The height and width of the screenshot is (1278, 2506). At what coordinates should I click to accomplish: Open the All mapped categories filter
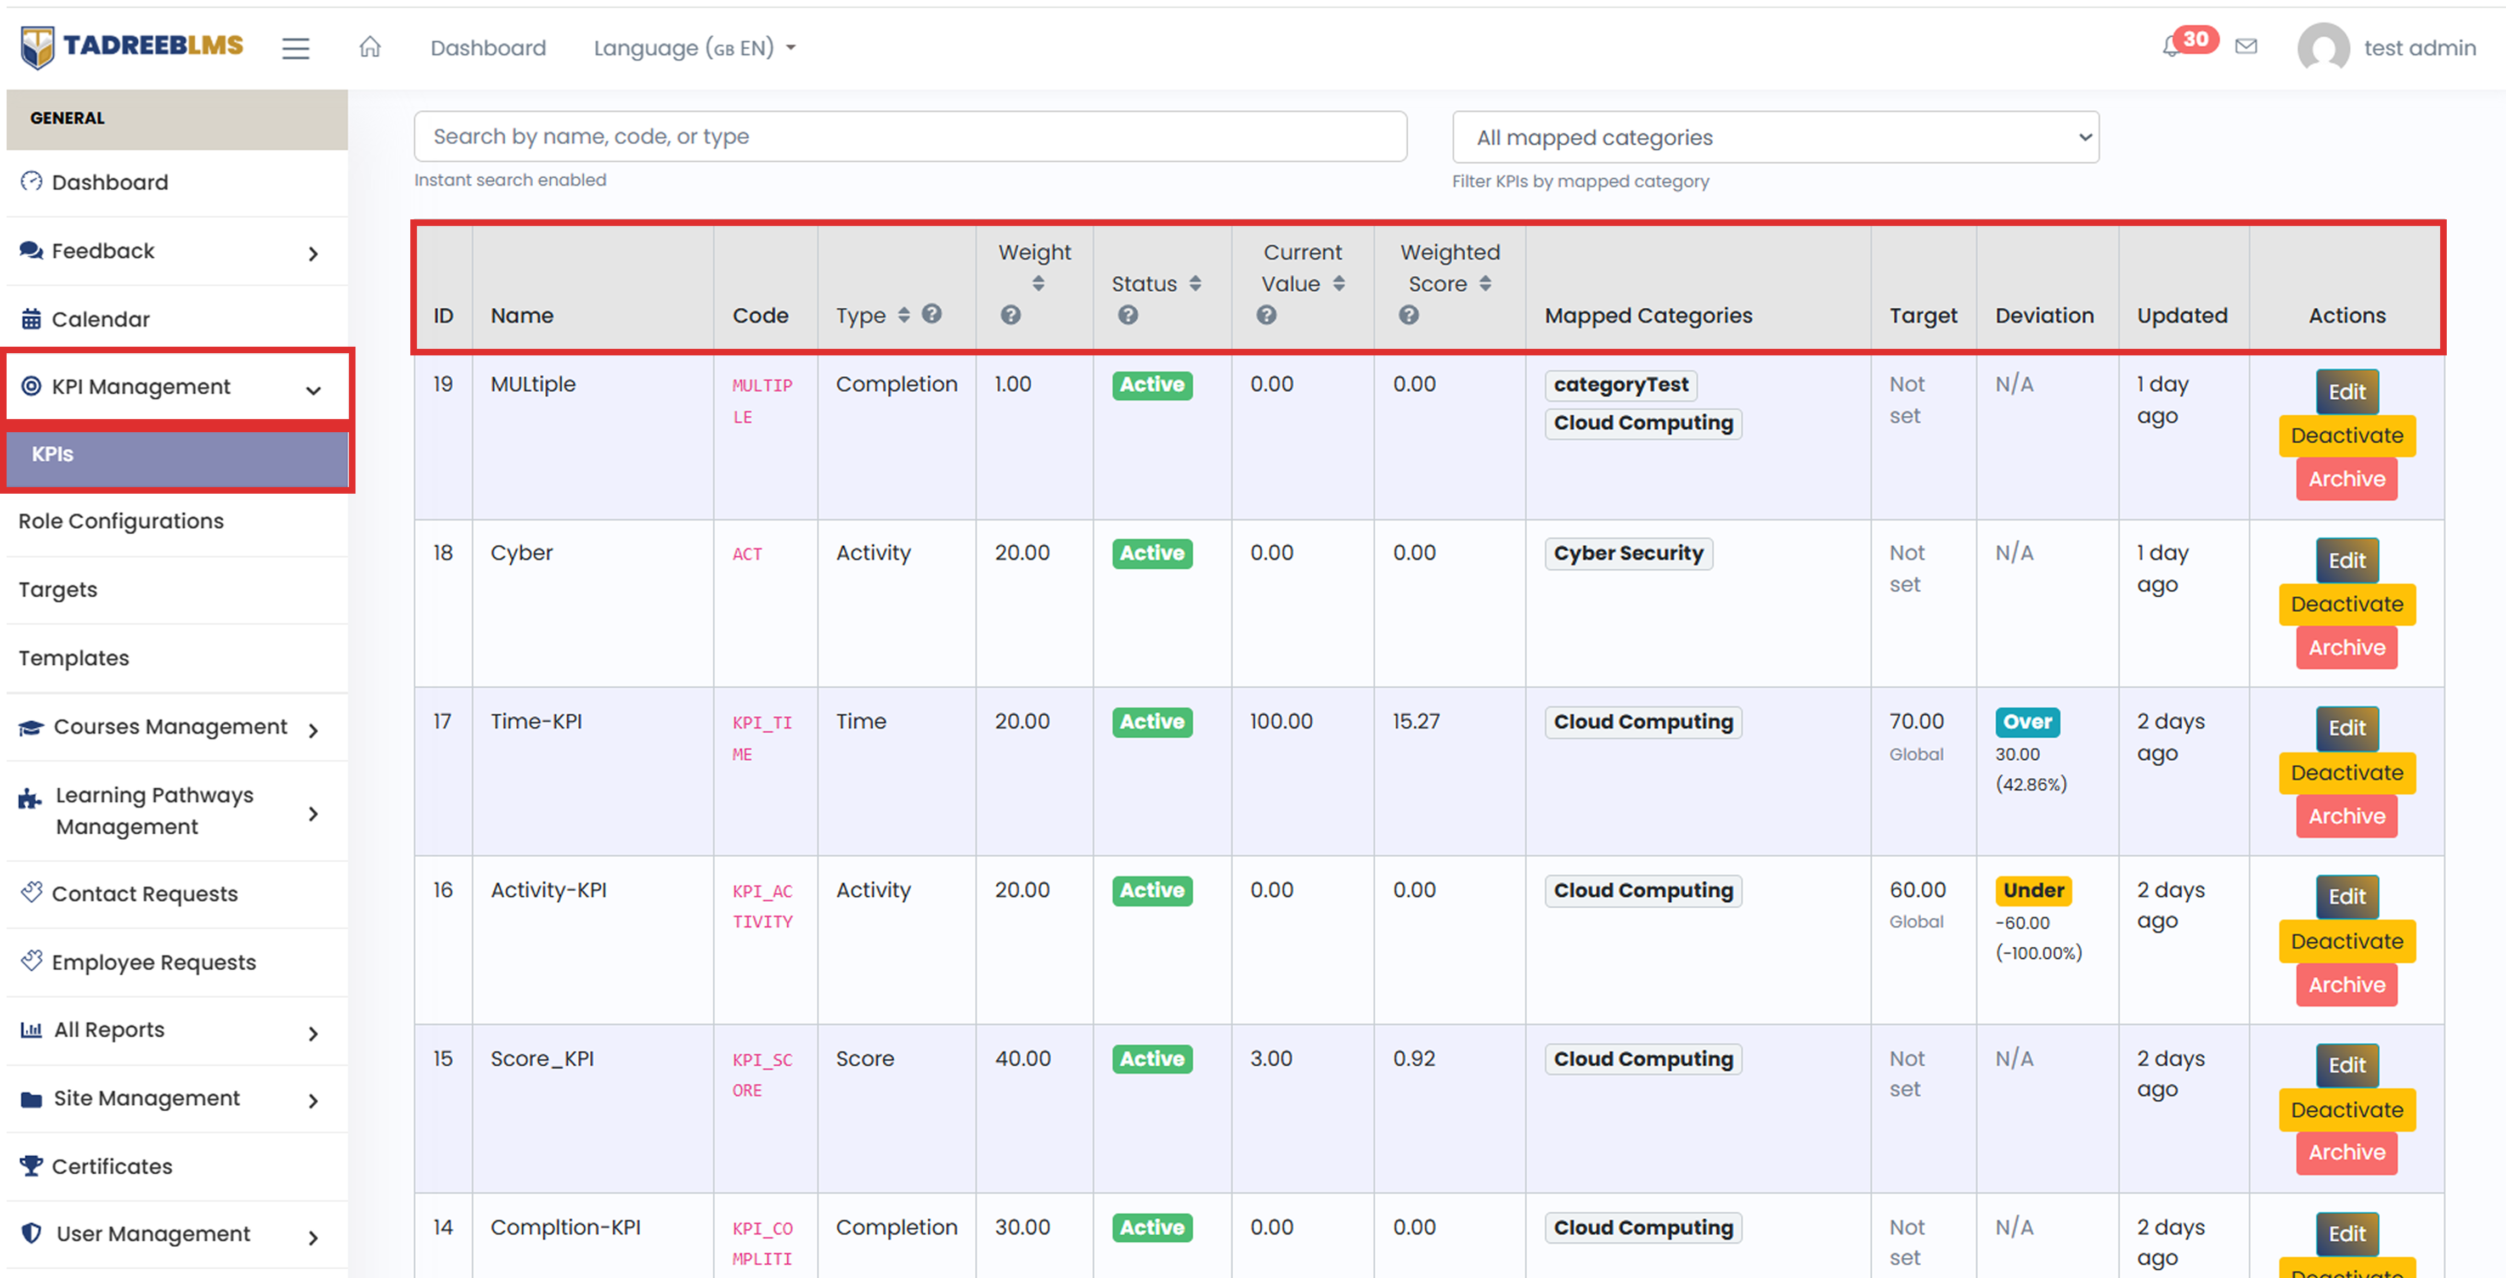click(x=1774, y=137)
